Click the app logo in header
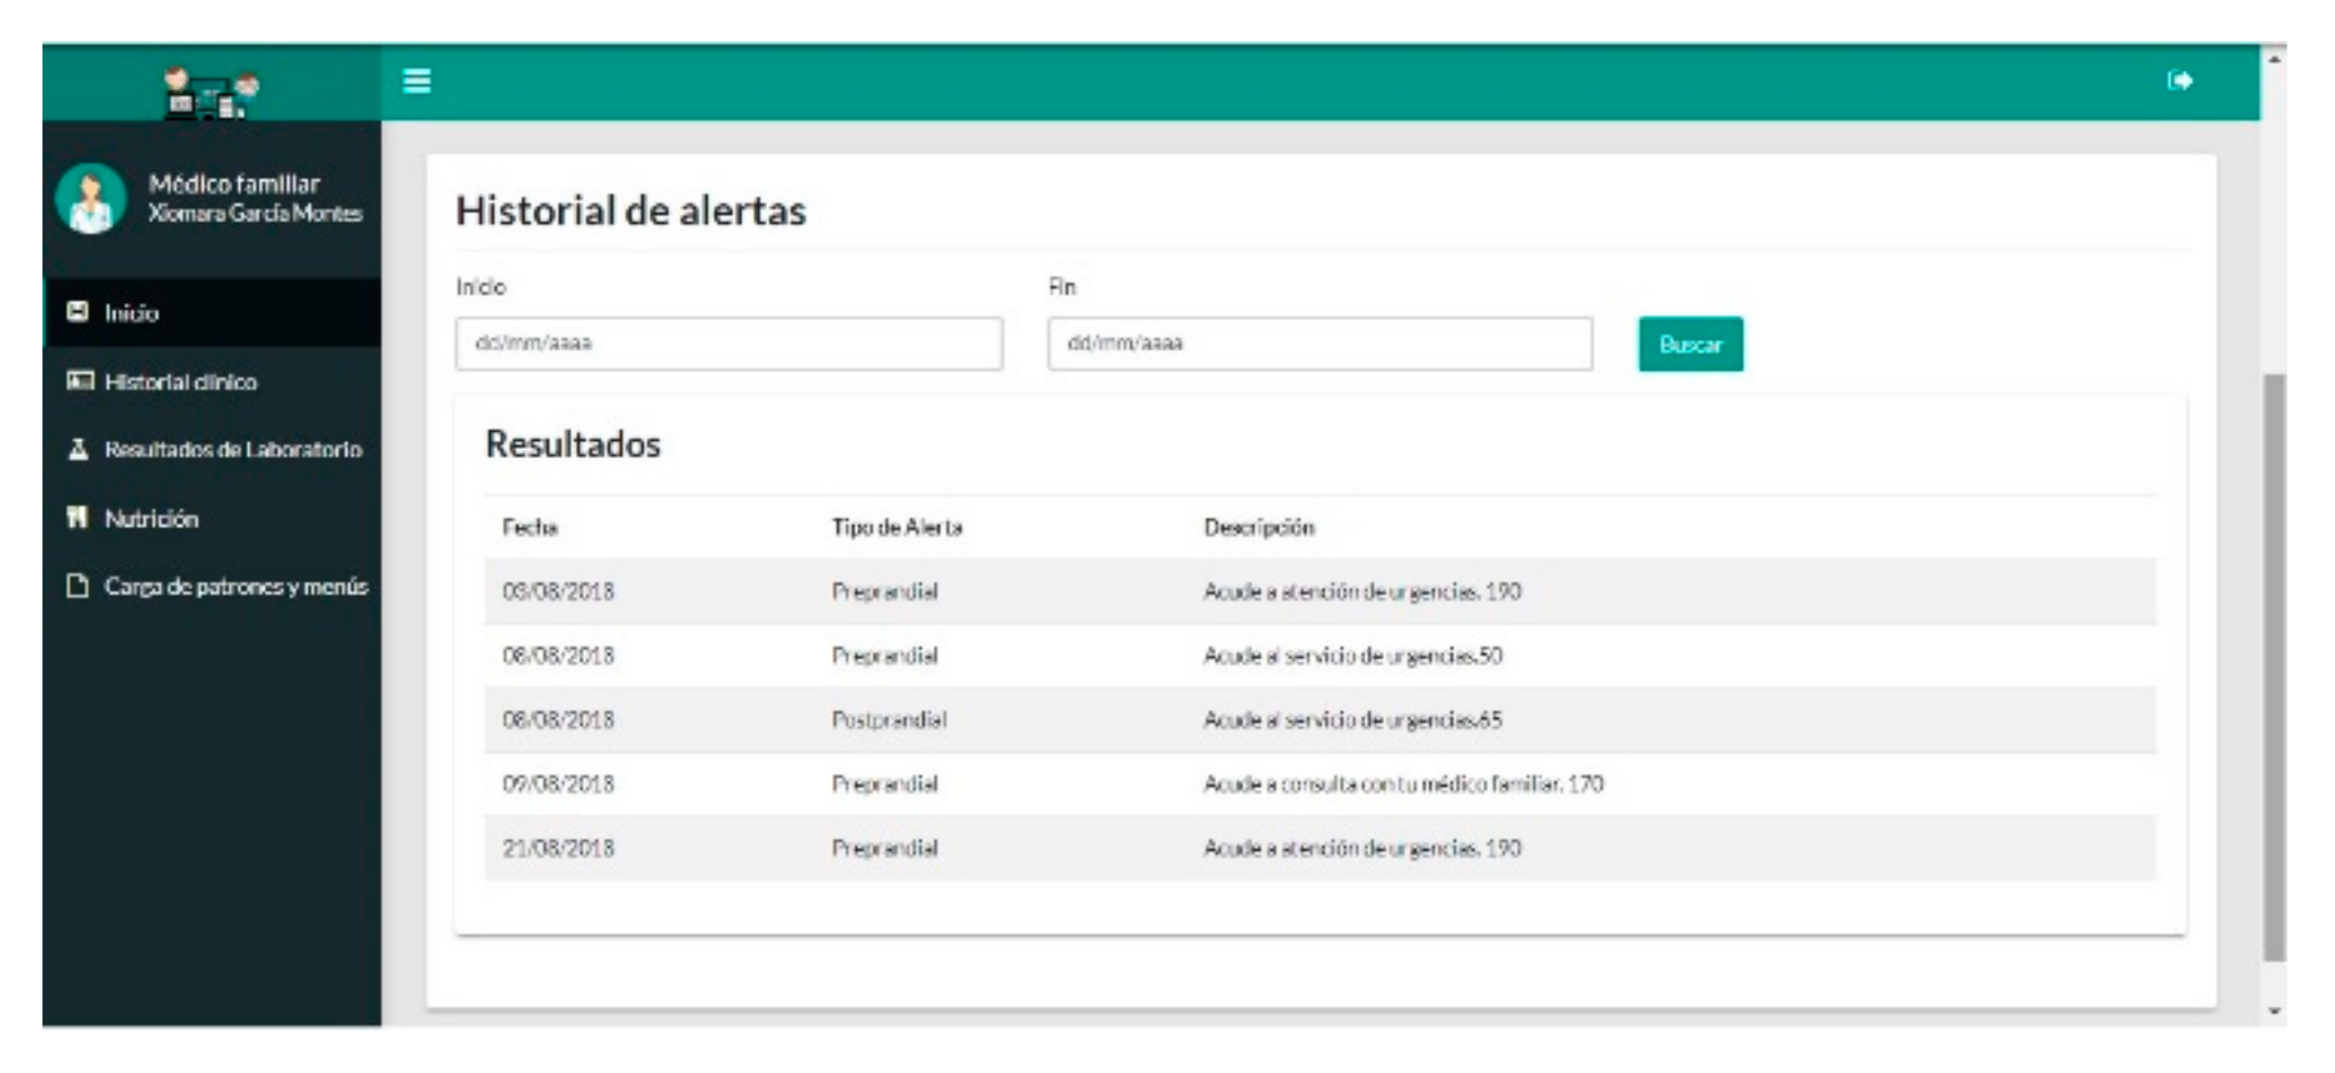2335x1073 pixels. tap(212, 93)
